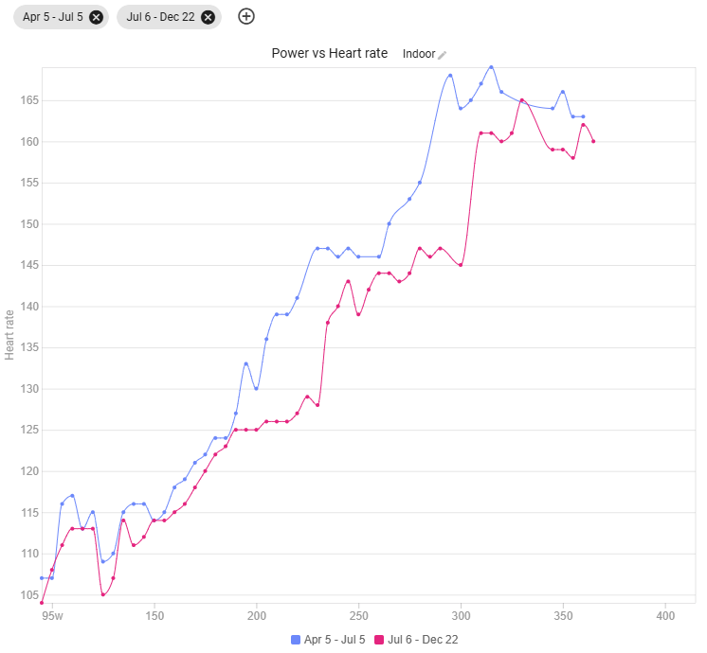Image resolution: width=707 pixels, height=653 pixels.
Task: Select the first pink point at bottom-left
Action: point(42,602)
